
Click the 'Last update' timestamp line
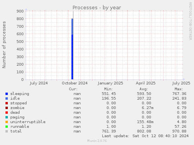click(x=145, y=136)
